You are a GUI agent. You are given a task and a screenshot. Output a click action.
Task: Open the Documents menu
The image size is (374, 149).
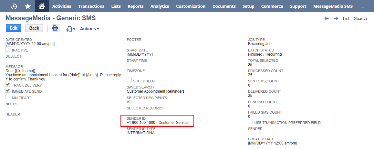click(x=224, y=6)
